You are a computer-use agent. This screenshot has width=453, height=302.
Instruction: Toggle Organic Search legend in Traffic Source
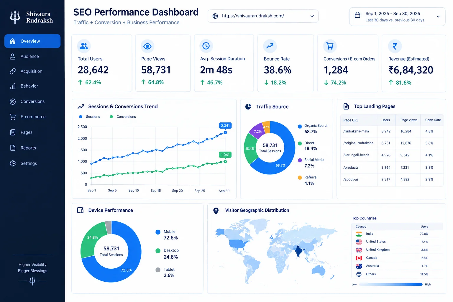(x=313, y=129)
